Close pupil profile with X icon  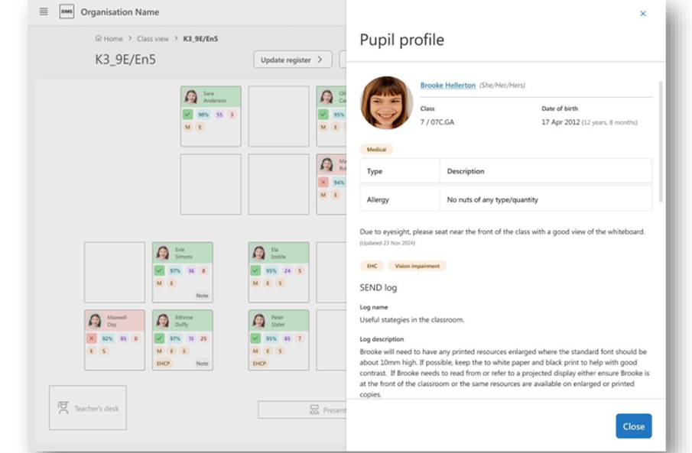point(642,14)
